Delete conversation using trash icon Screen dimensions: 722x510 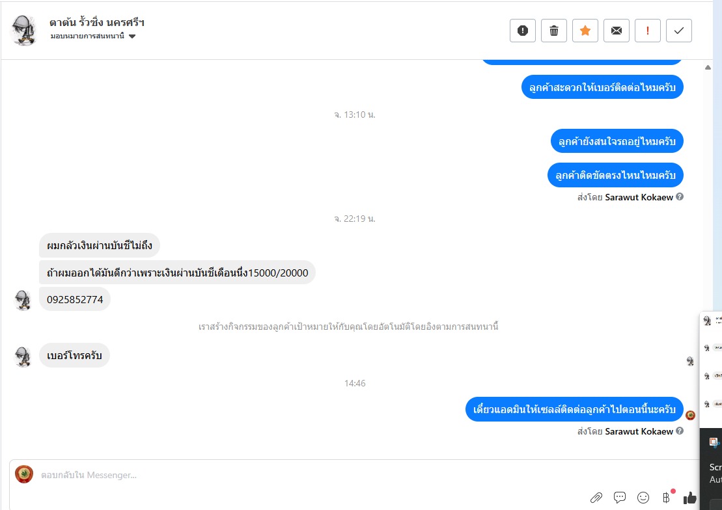coord(554,31)
